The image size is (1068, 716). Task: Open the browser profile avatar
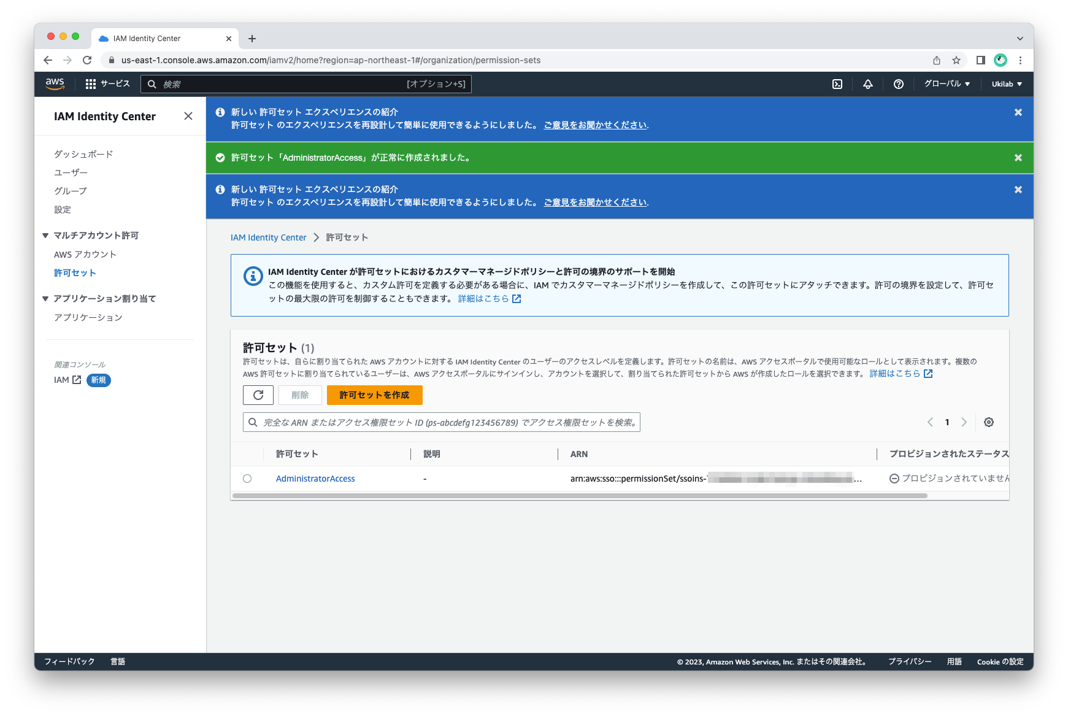[x=1001, y=60]
